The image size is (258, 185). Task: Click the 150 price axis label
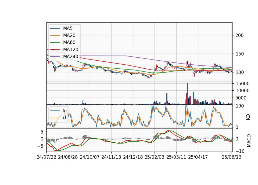(x=239, y=54)
